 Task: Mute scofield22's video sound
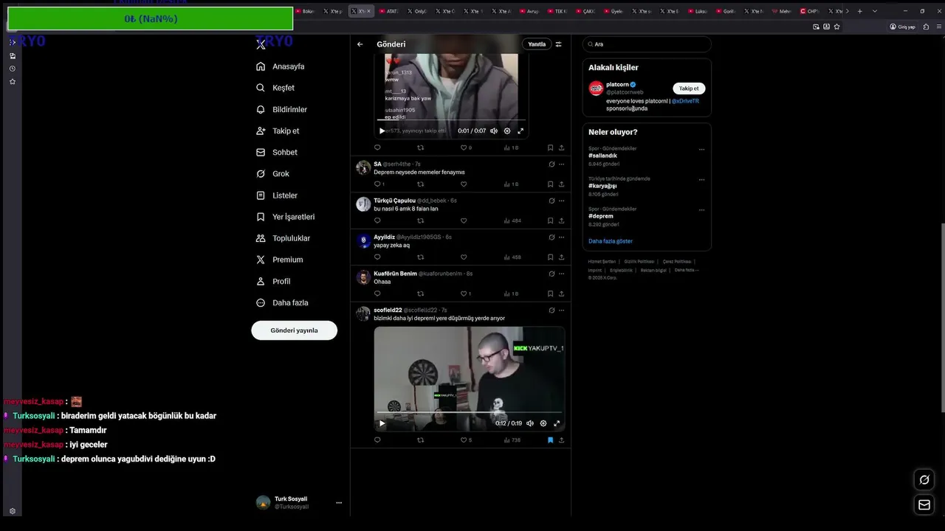point(530,423)
